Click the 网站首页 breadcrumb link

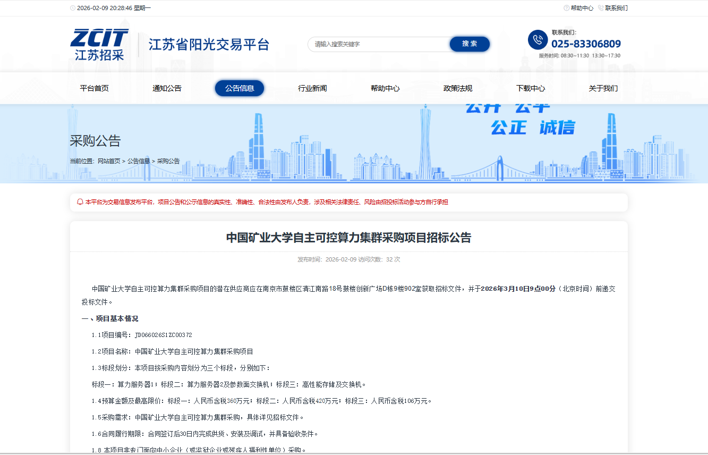[x=109, y=161]
